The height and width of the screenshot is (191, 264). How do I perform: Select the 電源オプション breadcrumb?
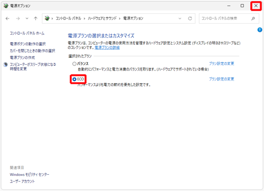[133, 18]
